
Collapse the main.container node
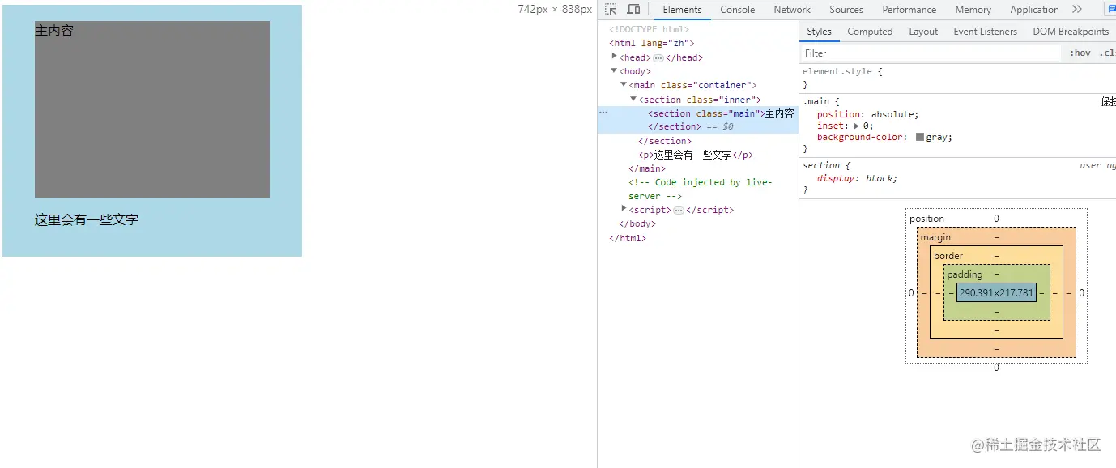point(624,85)
